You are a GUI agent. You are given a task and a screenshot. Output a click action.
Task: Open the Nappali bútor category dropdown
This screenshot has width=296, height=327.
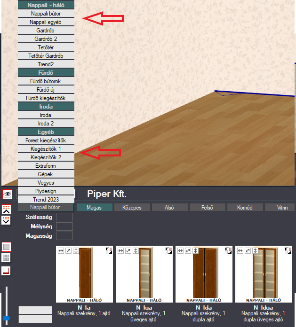[45, 207]
